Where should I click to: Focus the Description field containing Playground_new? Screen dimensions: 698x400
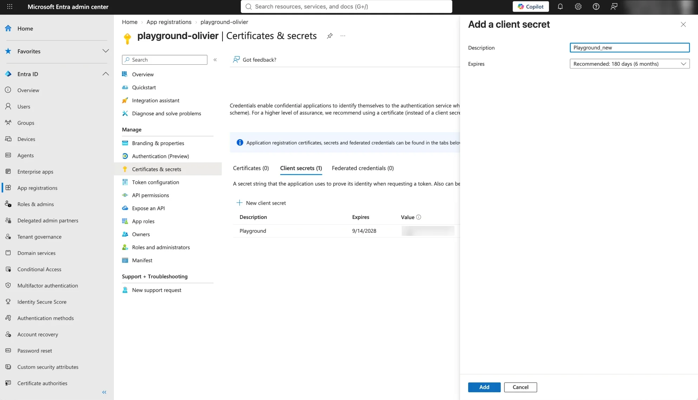click(629, 48)
